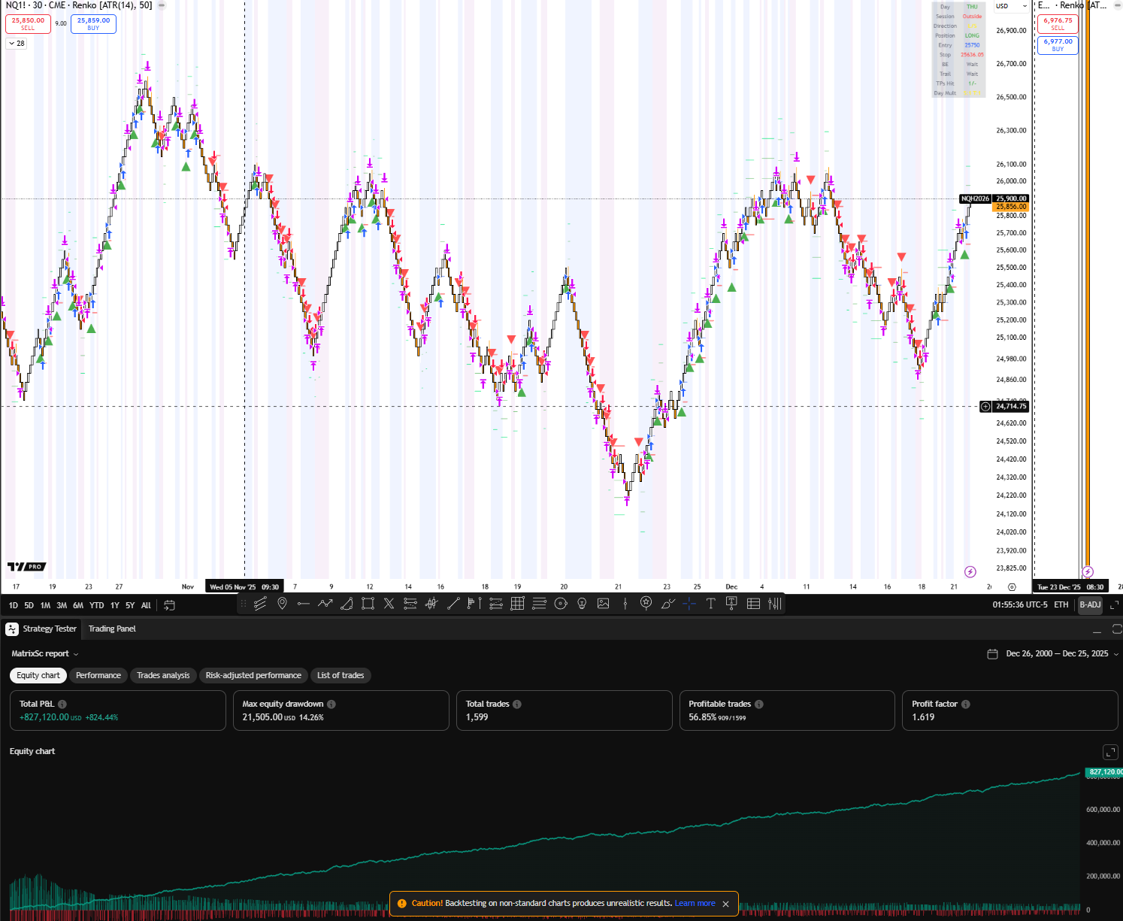1123x921 pixels.
Task: Open the trend line drawing tool
Action: pyautogui.click(x=453, y=604)
